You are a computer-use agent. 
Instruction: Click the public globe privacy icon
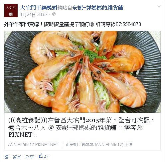[x=54, y=14]
